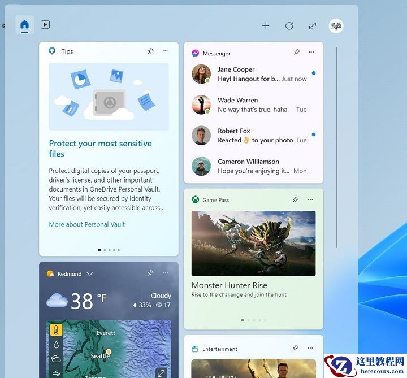Pin the Weather widget
The image size is (407, 378).
pyautogui.click(x=150, y=273)
